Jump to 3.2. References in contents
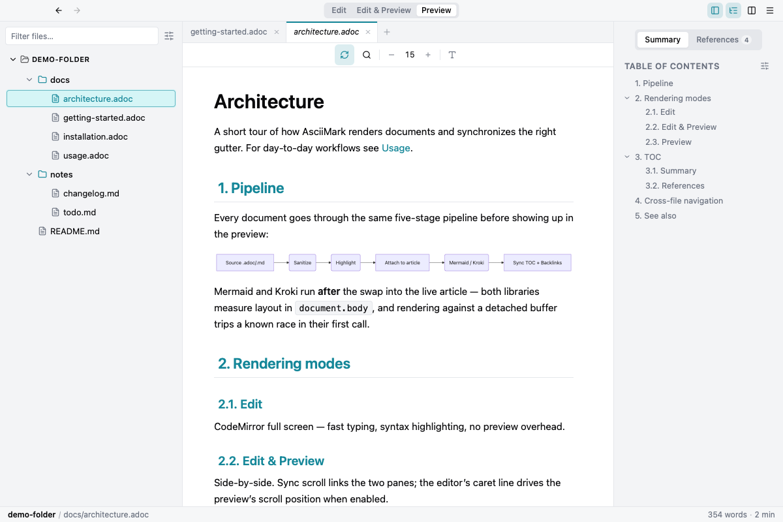The height and width of the screenshot is (522, 783). point(675,186)
